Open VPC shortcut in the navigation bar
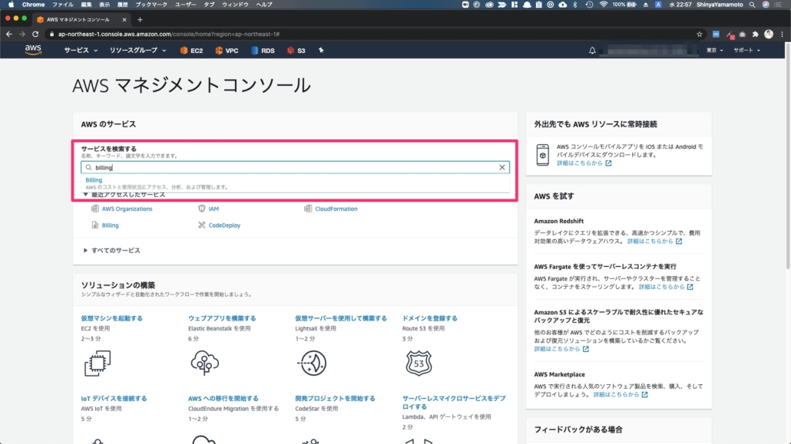 pos(227,51)
